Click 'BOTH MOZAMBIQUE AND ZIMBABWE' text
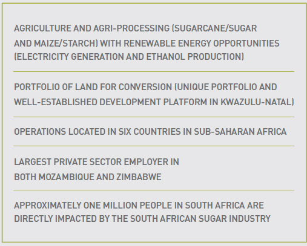Screen dimensions: 307x246 click(x=88, y=177)
